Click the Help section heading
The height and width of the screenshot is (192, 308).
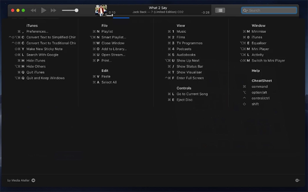coord(256,70)
